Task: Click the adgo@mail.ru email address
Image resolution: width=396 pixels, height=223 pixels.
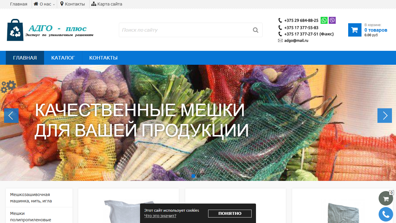Action: (x=296, y=41)
